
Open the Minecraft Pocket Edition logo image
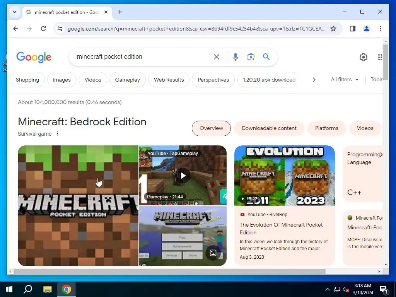click(x=78, y=206)
